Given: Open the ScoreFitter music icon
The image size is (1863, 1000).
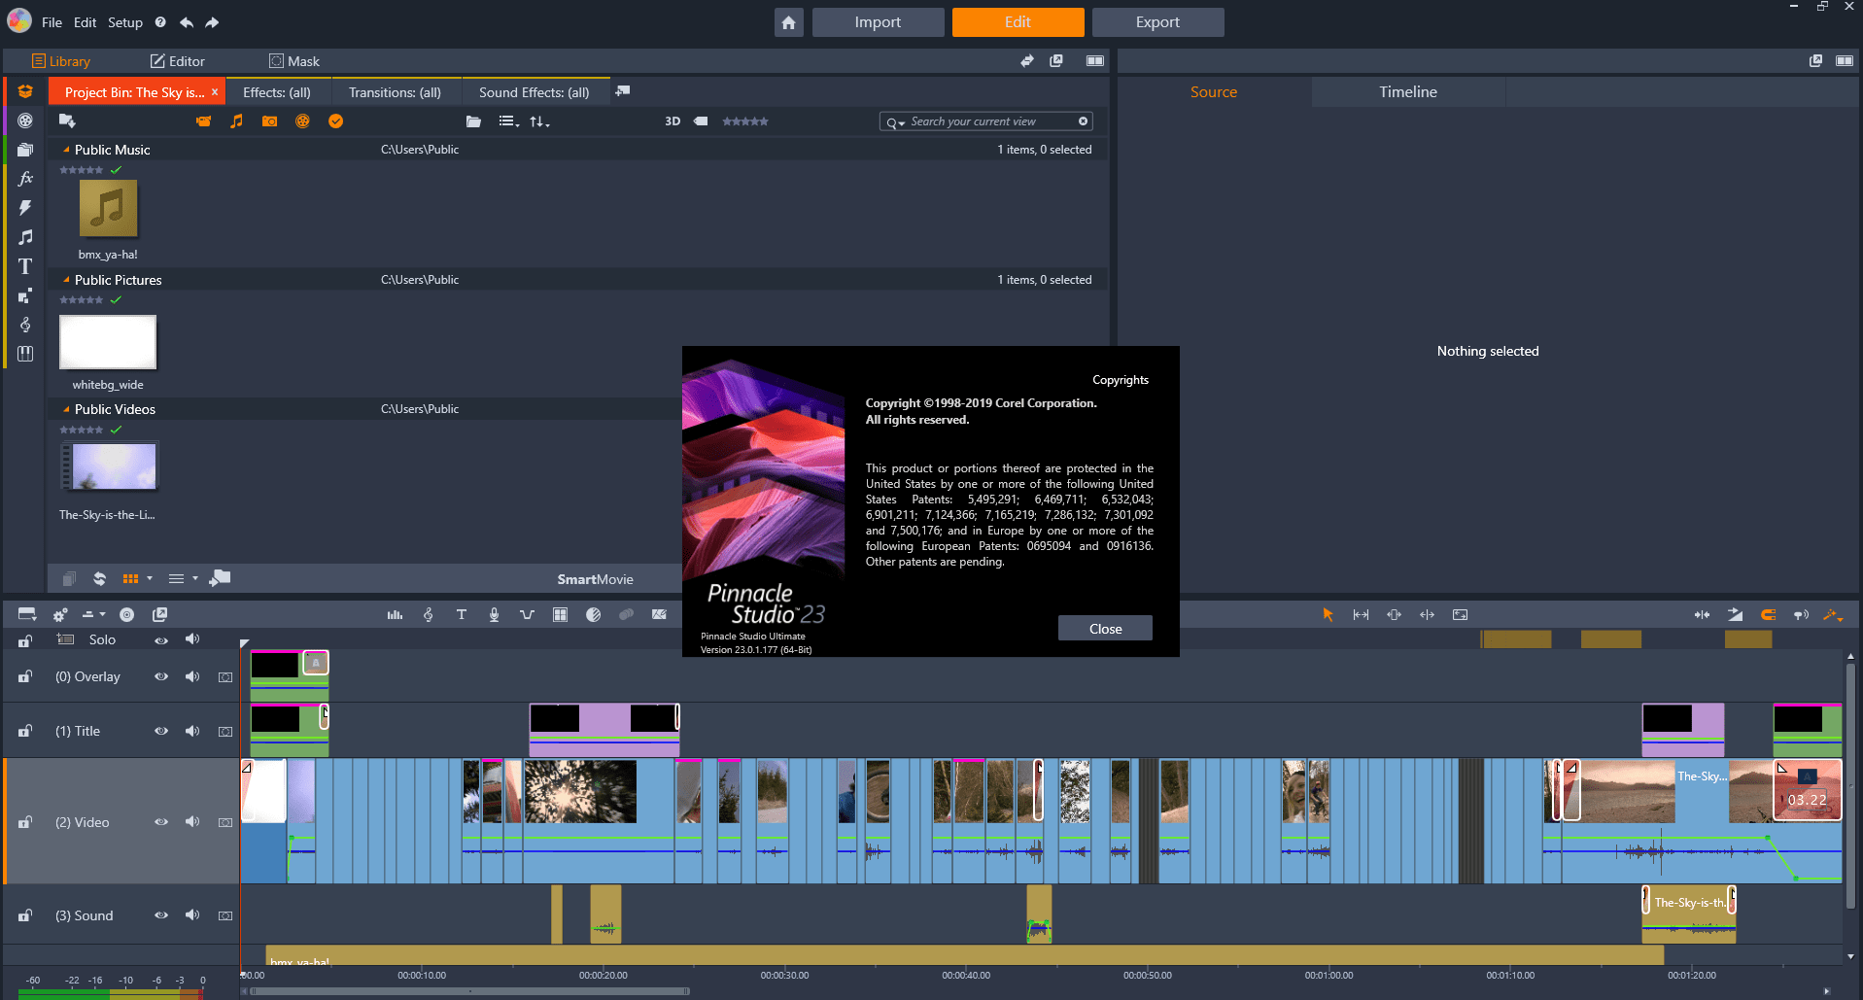Looking at the screenshot, I should pyautogui.click(x=428, y=614).
